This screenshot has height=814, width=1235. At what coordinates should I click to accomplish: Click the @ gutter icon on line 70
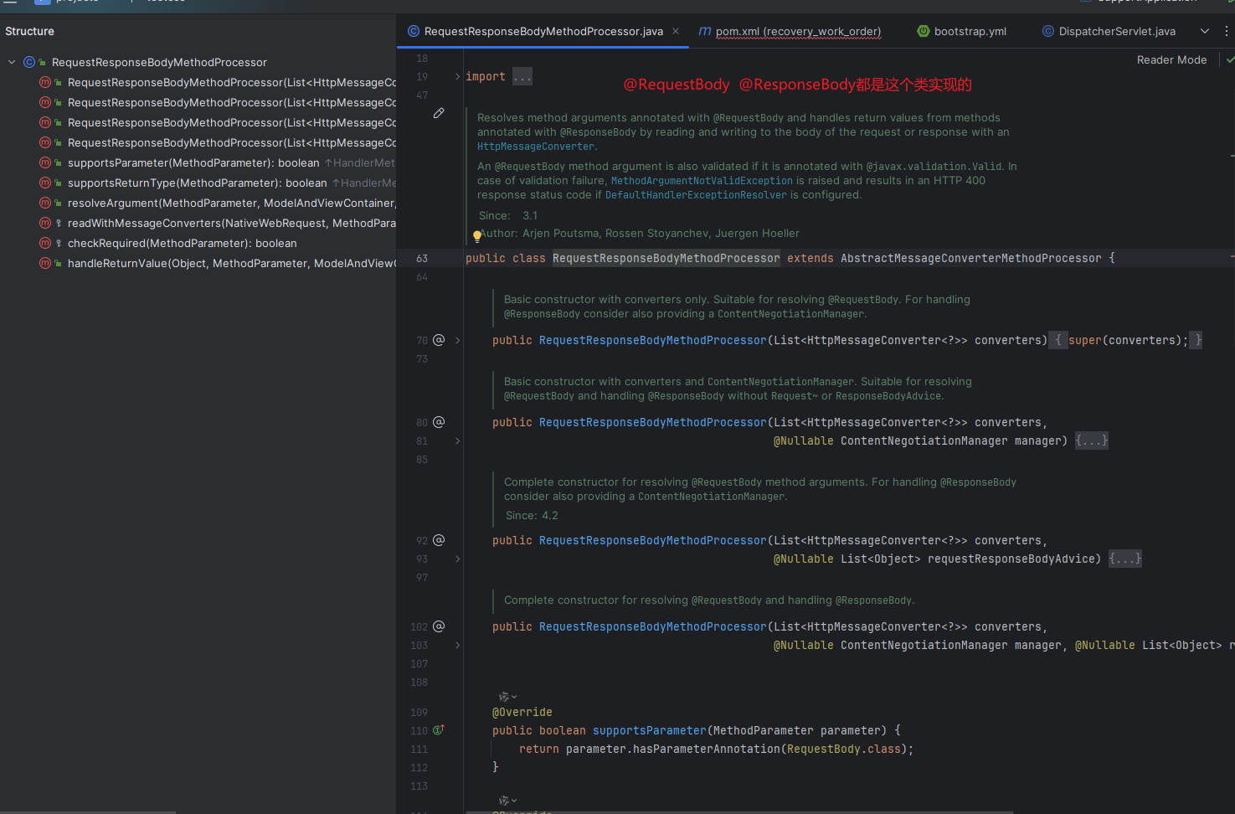439,340
